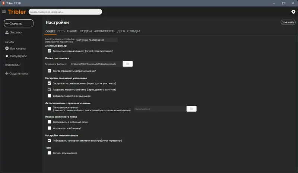Toggle the family filter checkbox

[x=49, y=51]
